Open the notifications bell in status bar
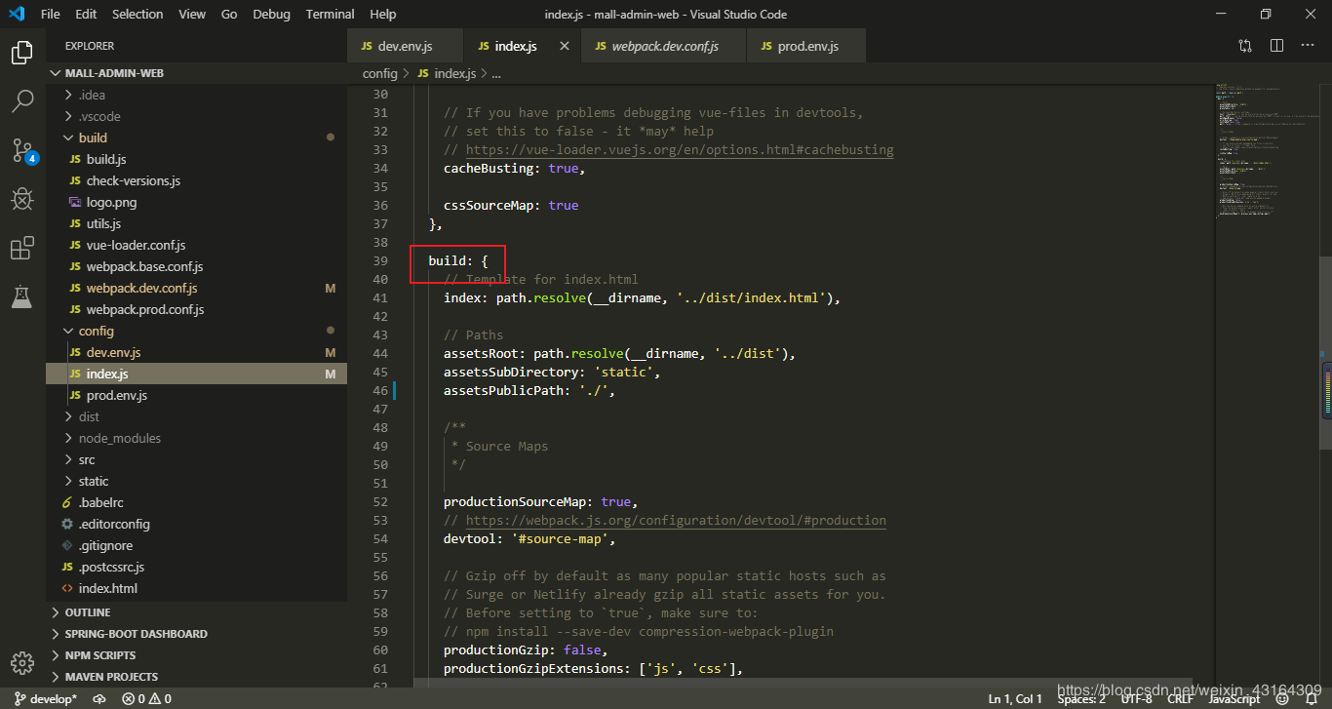Image resolution: width=1332 pixels, height=709 pixels. [x=1312, y=698]
